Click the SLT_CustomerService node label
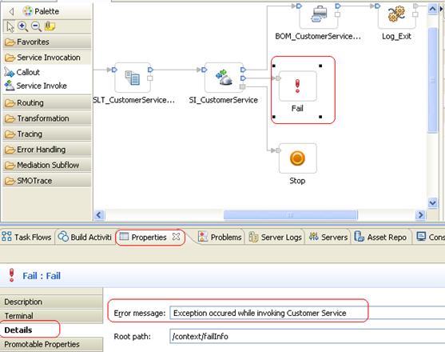 133,100
